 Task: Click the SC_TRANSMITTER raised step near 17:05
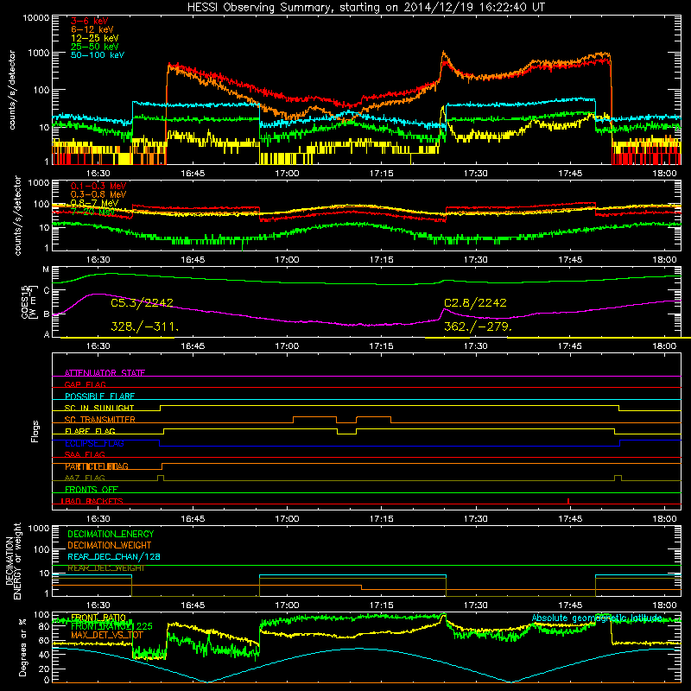[314, 417]
